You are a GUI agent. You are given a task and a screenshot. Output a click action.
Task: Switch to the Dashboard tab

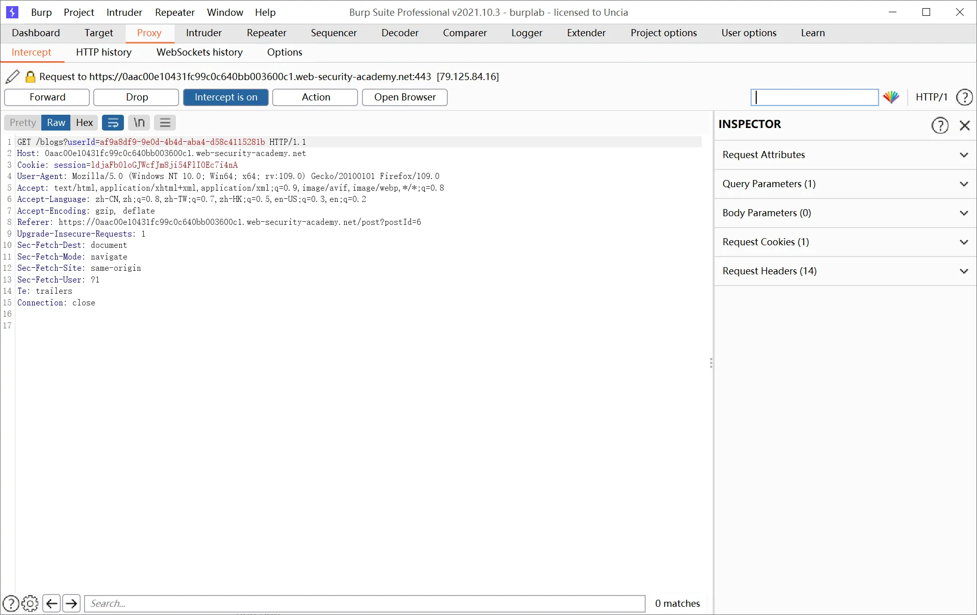click(x=36, y=33)
